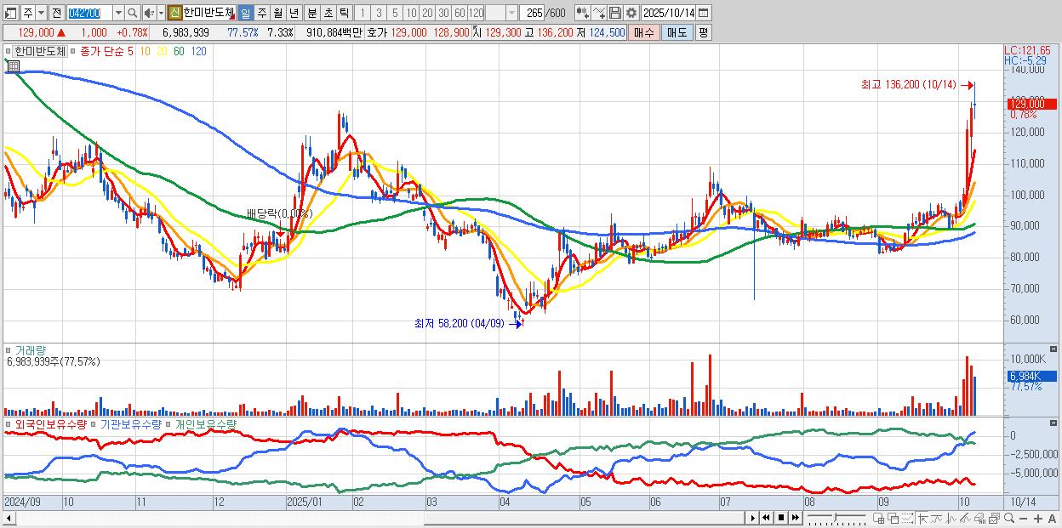Toggle the 종가 단순 moving average legend marker

point(75,51)
